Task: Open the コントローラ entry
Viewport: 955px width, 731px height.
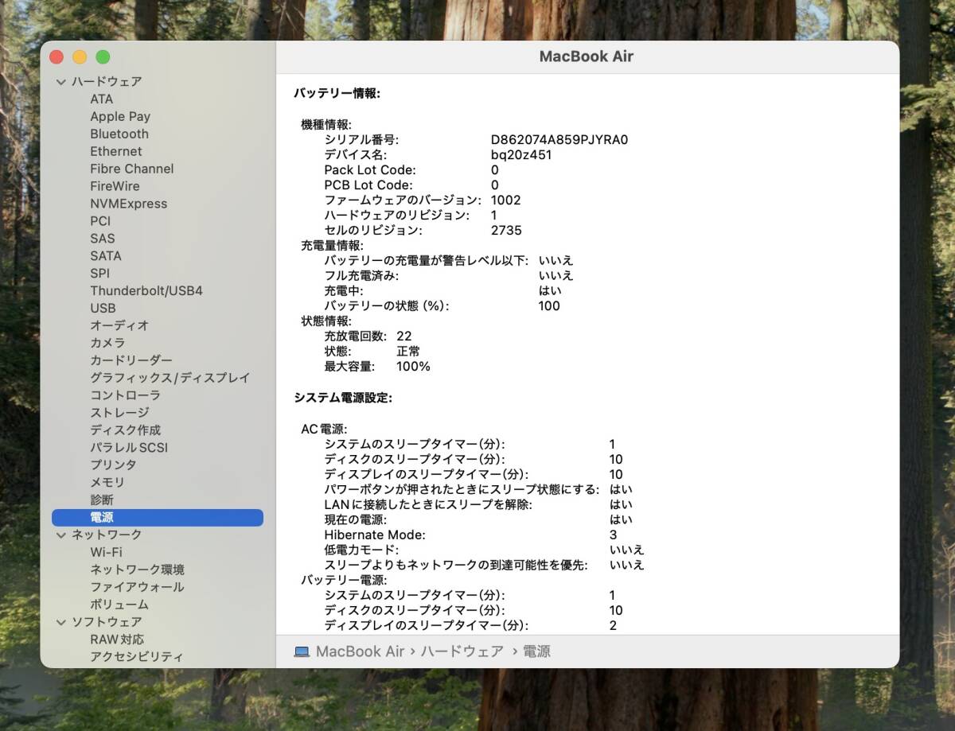Action: click(125, 395)
